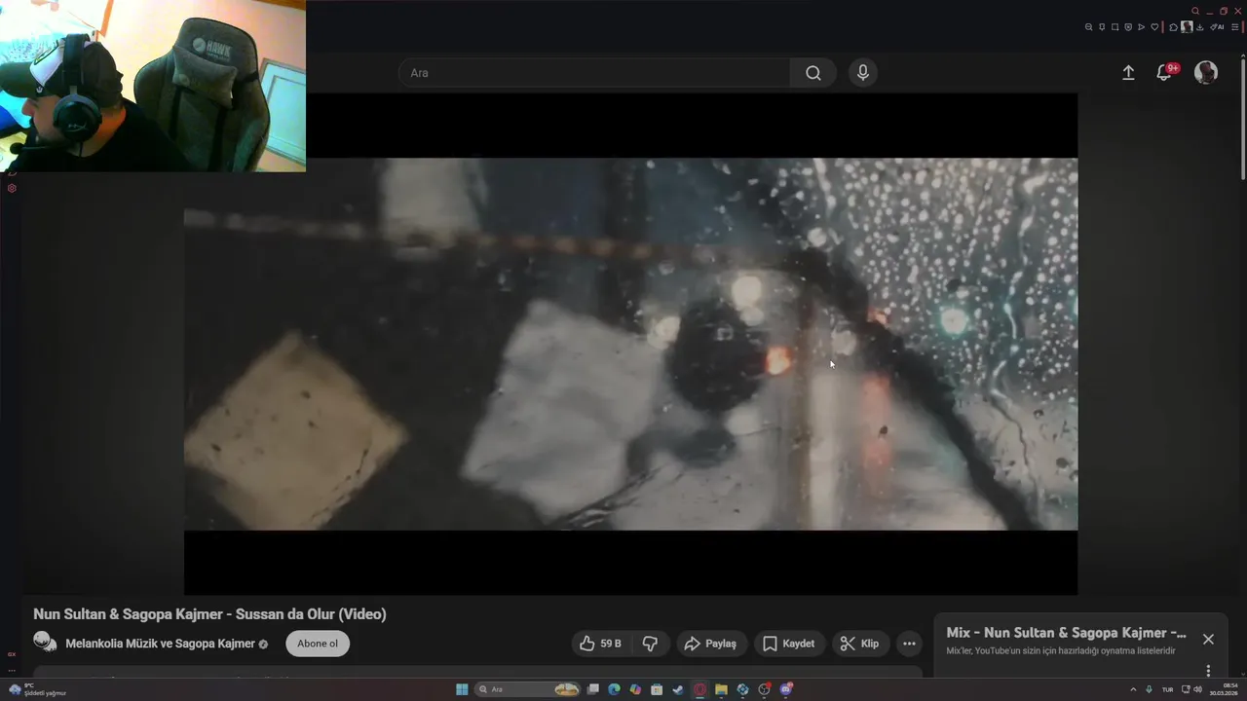Open Microsoft Store from taskbar
This screenshot has height=701, width=1247.
657,689
